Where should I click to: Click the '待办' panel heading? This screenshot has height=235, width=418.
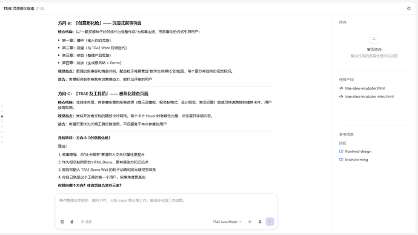(342, 22)
